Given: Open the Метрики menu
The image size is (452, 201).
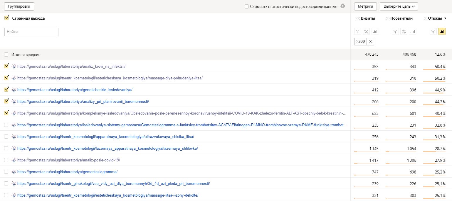Looking at the screenshot, I should point(365,6).
